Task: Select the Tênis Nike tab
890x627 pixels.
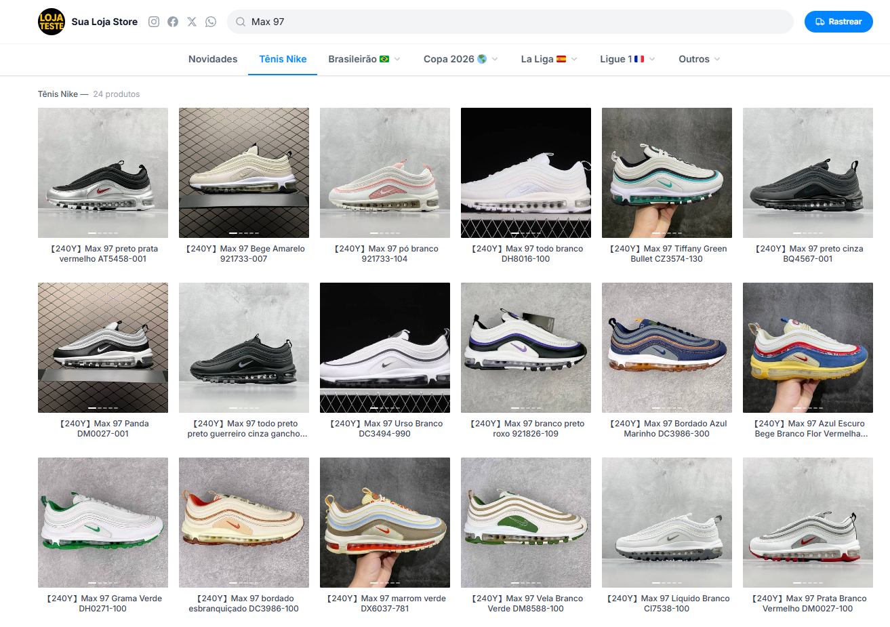Action: [x=283, y=59]
